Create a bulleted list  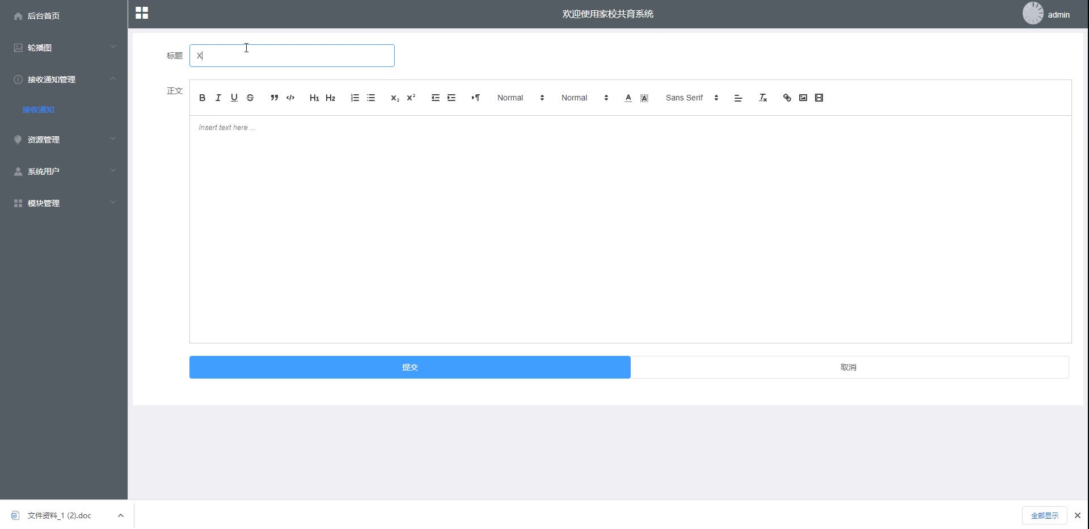pos(371,98)
